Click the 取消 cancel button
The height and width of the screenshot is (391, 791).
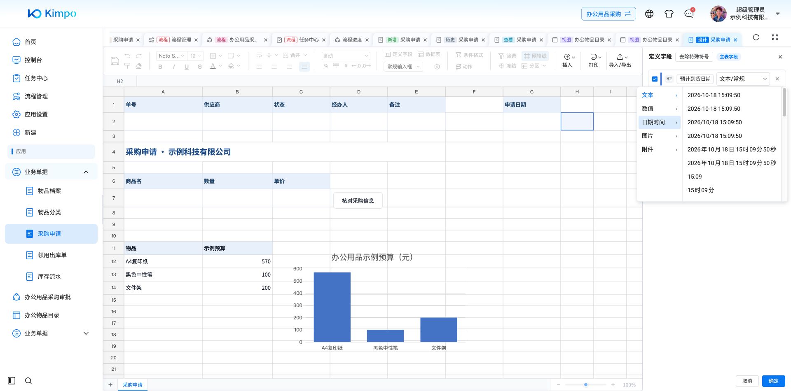tap(747, 381)
